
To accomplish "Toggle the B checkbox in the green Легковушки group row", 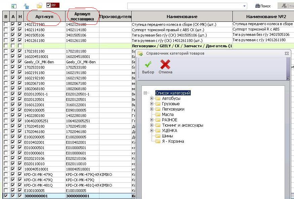I will click(6, 46).
